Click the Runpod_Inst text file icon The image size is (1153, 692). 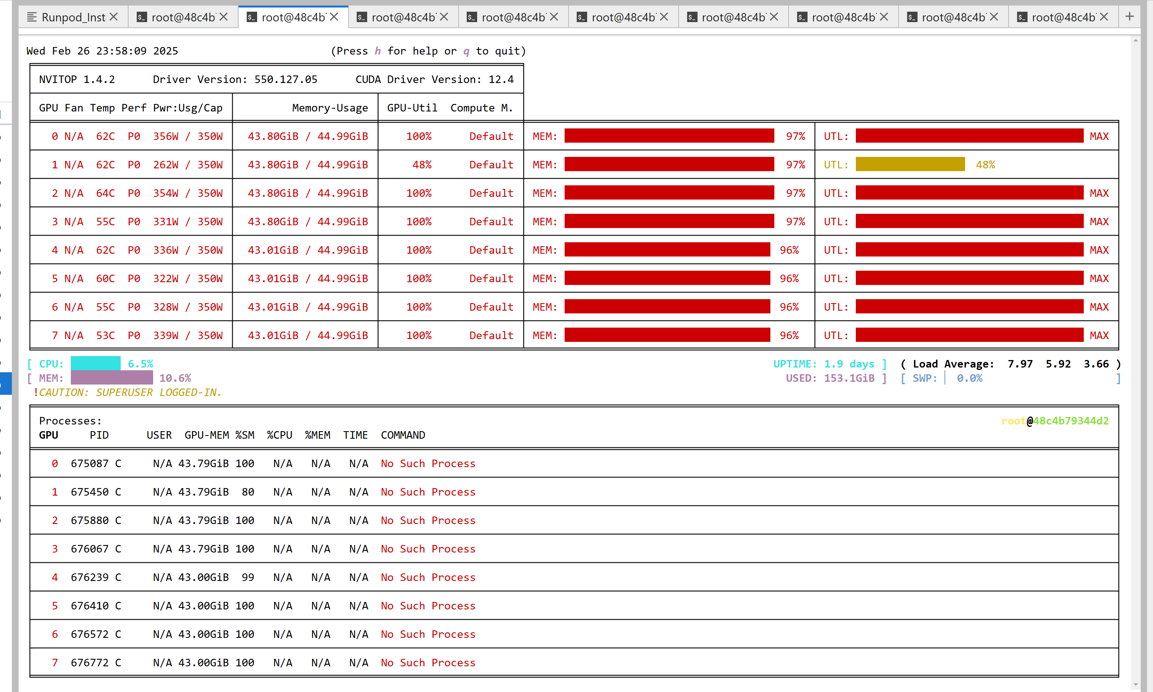point(32,17)
